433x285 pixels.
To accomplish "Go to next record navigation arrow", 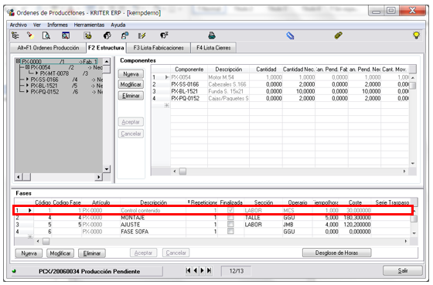I will click(x=202, y=270).
